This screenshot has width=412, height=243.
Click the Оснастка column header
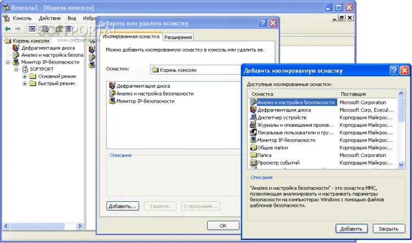click(x=293, y=94)
